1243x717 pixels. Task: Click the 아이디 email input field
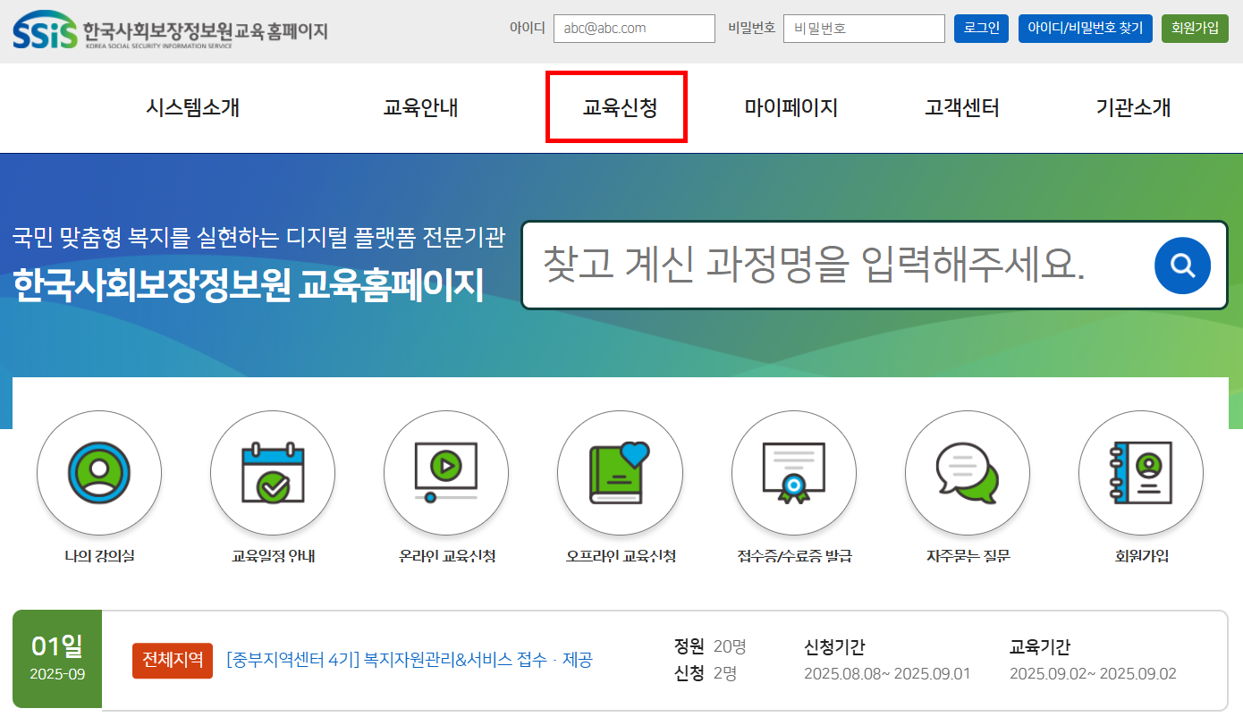634,29
